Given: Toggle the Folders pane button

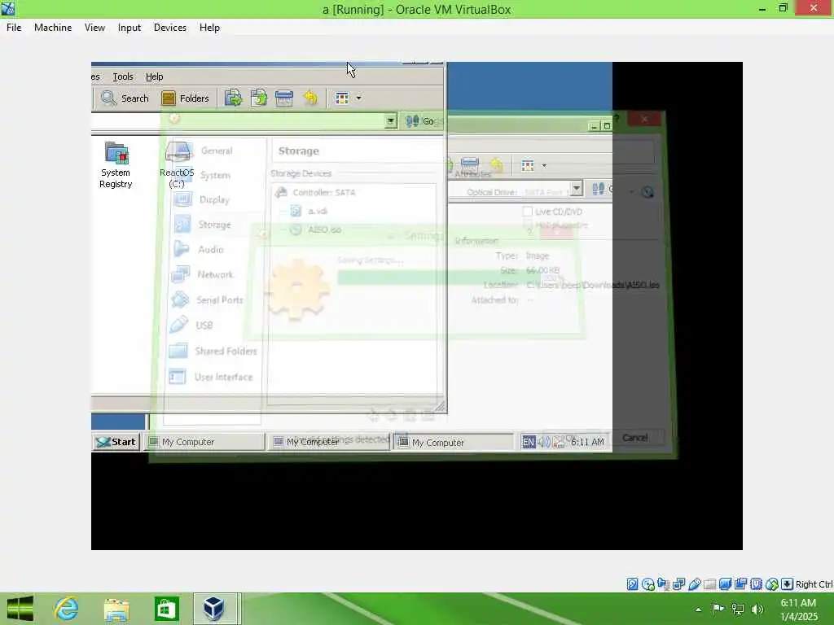Looking at the screenshot, I should pos(186,98).
